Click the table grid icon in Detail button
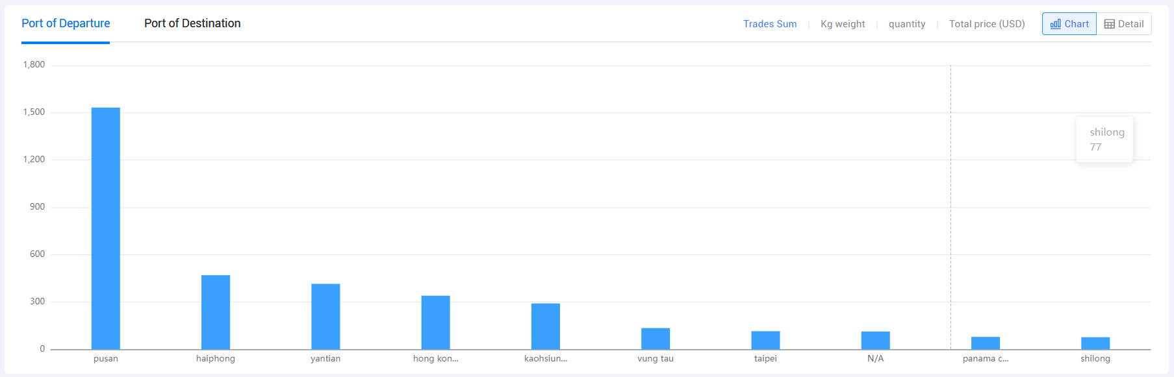 (1110, 24)
